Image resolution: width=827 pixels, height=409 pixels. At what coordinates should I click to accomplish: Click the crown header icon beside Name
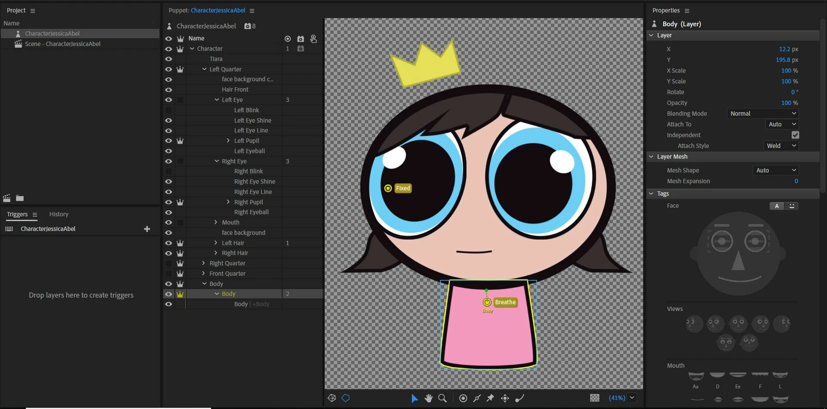(180, 39)
